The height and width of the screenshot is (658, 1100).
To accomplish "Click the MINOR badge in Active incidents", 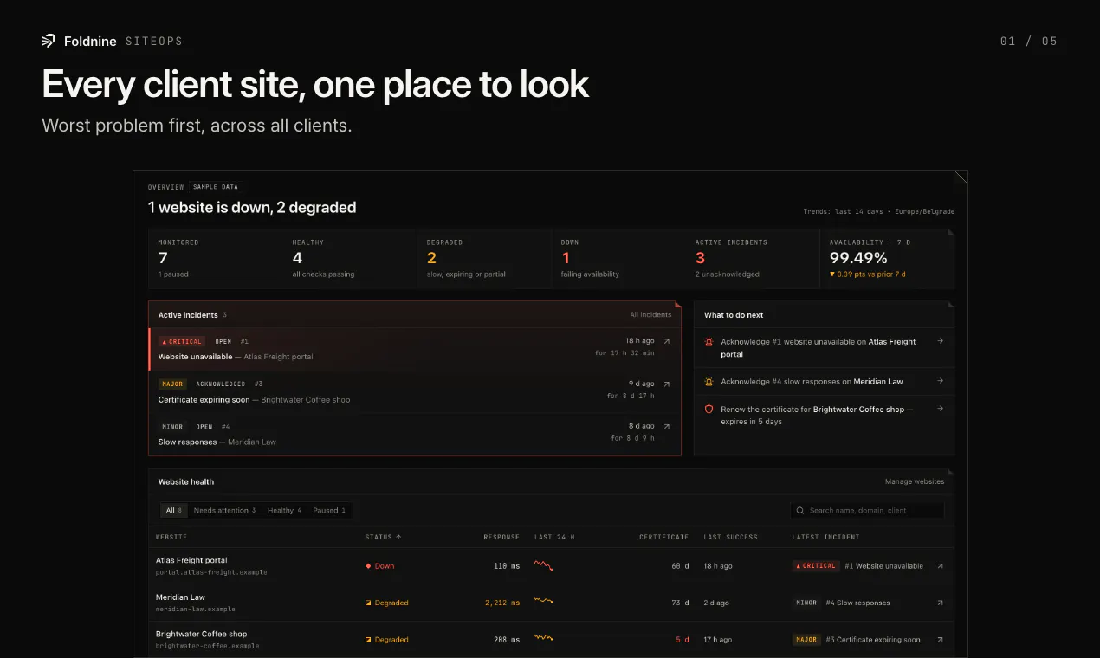I will tap(172, 426).
